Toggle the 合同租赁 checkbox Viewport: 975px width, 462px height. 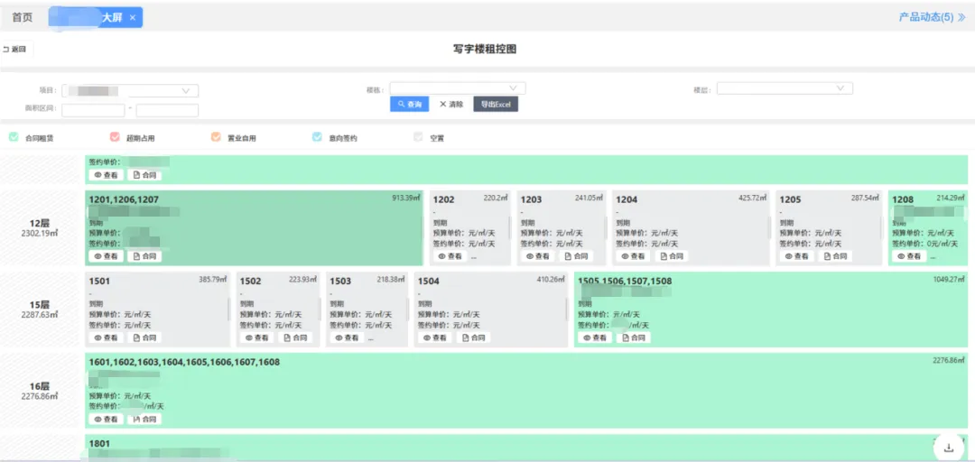point(14,137)
